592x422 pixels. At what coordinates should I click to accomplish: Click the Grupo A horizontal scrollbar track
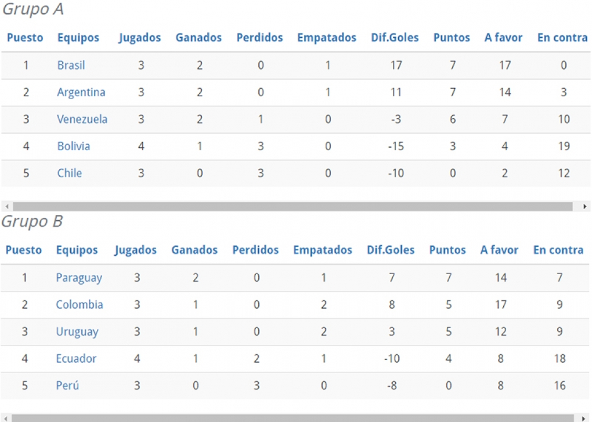click(x=293, y=206)
